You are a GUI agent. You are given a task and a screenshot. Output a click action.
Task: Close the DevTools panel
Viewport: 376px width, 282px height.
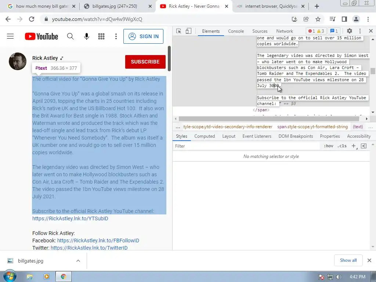371,31
